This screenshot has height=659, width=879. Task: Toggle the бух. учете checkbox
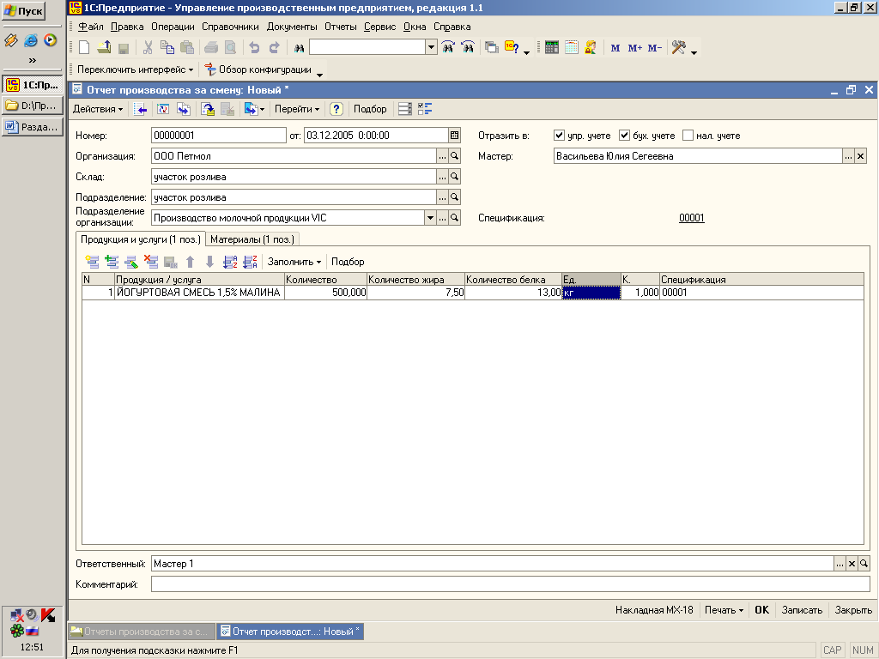pos(625,135)
